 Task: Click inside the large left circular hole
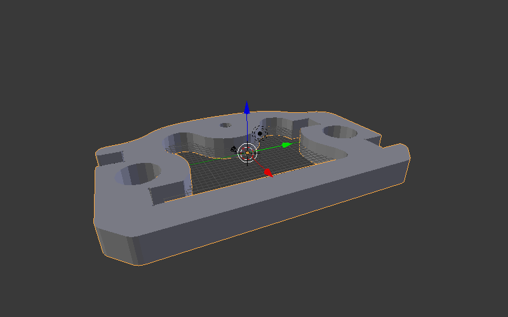[137, 175]
